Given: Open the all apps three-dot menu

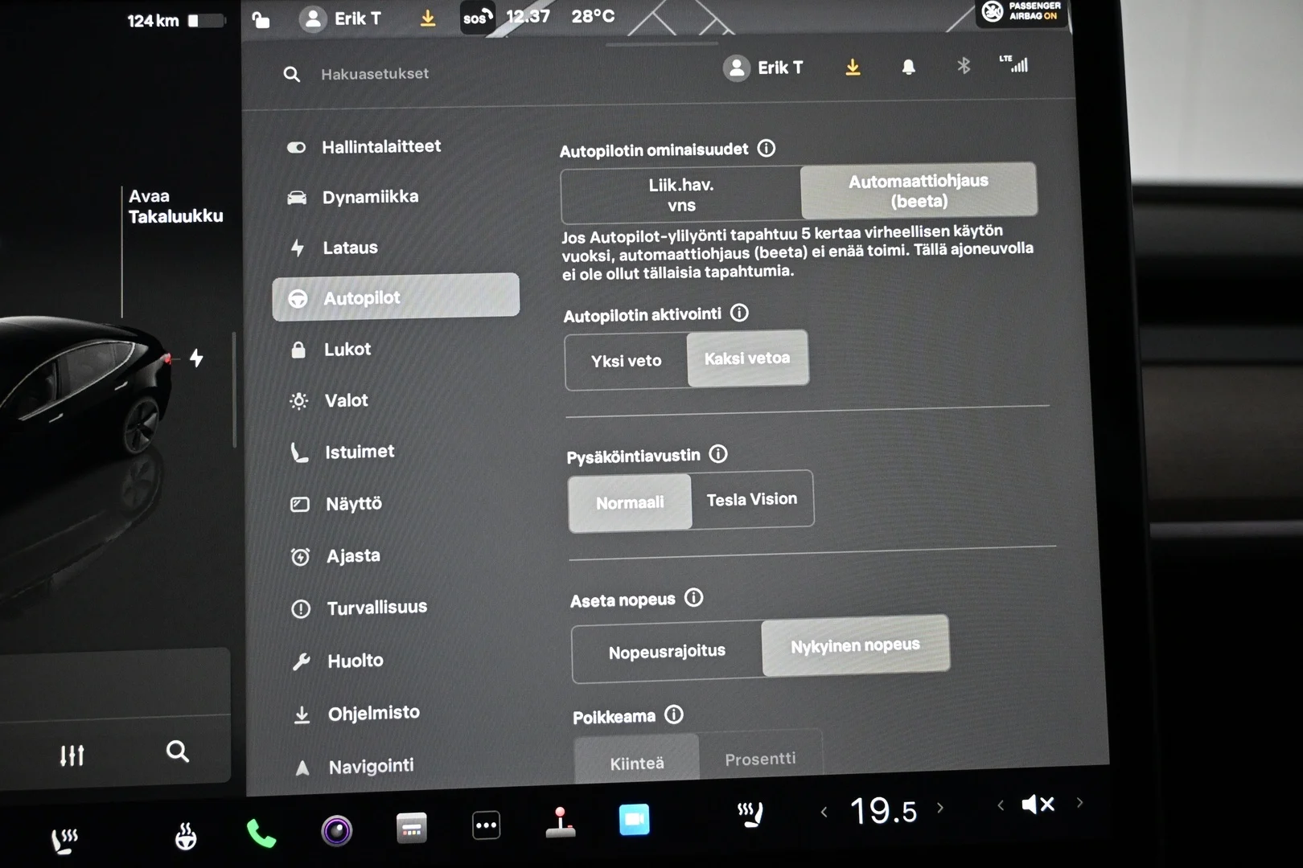Looking at the screenshot, I should click(x=486, y=825).
